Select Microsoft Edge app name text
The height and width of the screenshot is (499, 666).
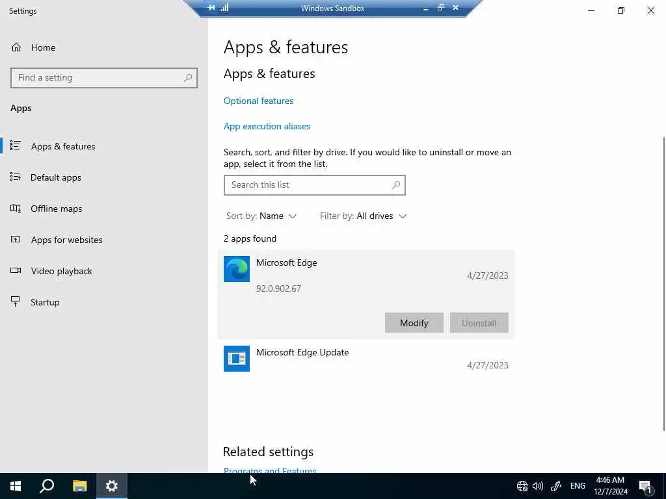point(286,262)
